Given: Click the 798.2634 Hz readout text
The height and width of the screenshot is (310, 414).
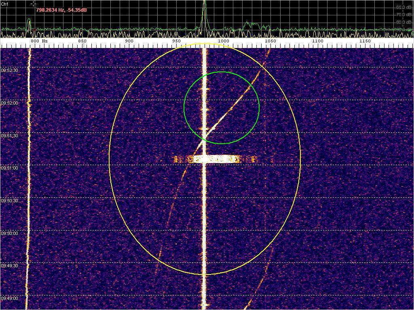Looking at the screenshot, I should point(61,9).
